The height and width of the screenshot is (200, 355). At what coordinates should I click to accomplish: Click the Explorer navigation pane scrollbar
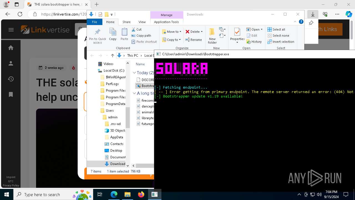click(128, 117)
